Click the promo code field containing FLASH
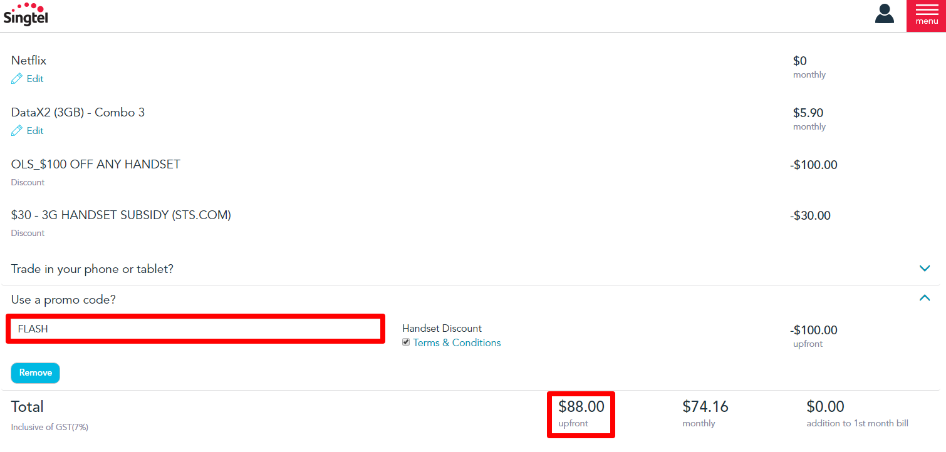 (195, 329)
